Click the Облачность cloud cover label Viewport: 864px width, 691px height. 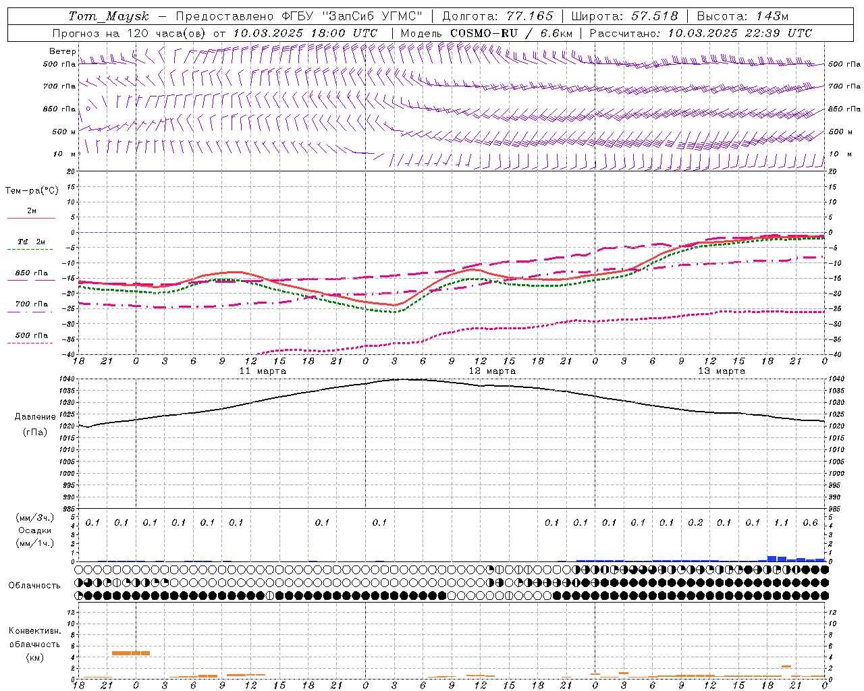(x=34, y=586)
